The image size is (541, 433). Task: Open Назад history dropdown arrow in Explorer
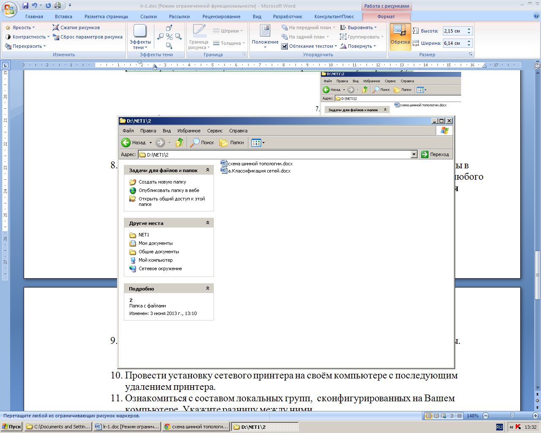150,143
